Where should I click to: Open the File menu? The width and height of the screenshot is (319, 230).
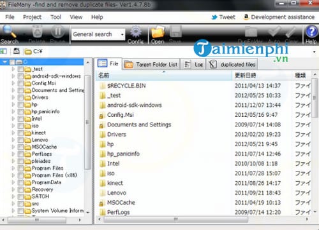(10, 17)
